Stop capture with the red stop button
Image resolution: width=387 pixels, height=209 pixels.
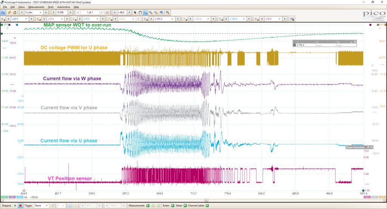tap(20, 206)
